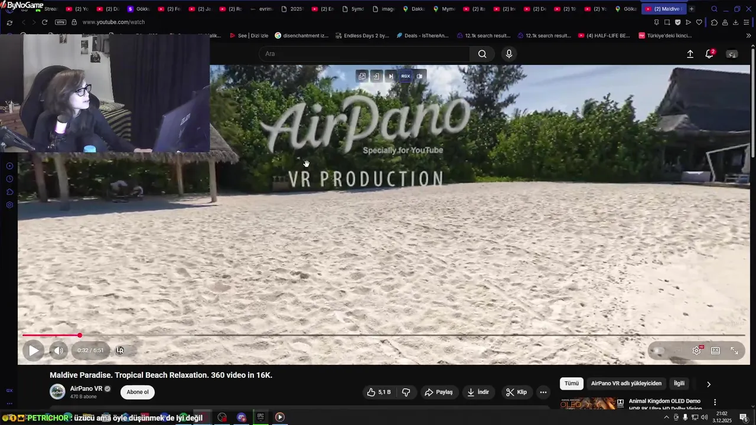This screenshot has height=425, width=756.
Task: Switch to the 'Dakka' maps tab
Action: click(x=413, y=9)
